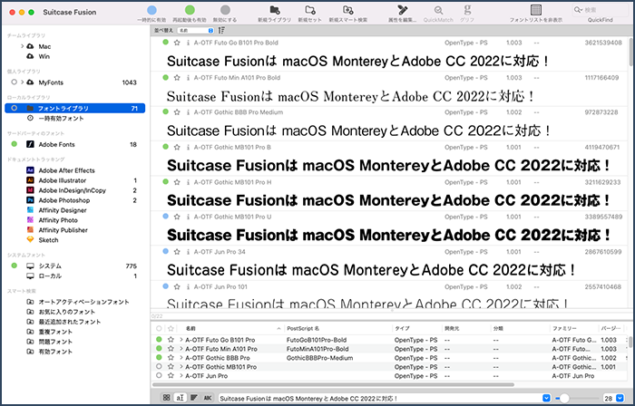Click the new smart search icon

[x=347, y=10]
